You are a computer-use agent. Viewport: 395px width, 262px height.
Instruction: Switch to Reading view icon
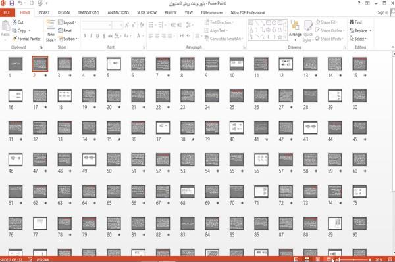(x=318, y=259)
